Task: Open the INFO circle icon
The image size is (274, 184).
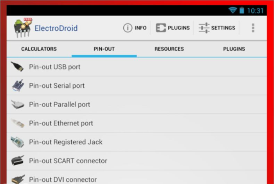Action: pos(128,28)
